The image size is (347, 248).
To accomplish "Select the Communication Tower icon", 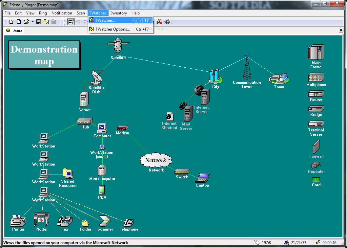I will point(247,66).
